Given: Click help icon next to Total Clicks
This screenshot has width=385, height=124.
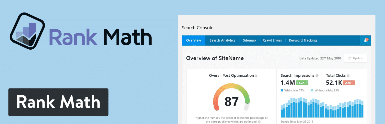Looking at the screenshot, I should click(x=348, y=76).
